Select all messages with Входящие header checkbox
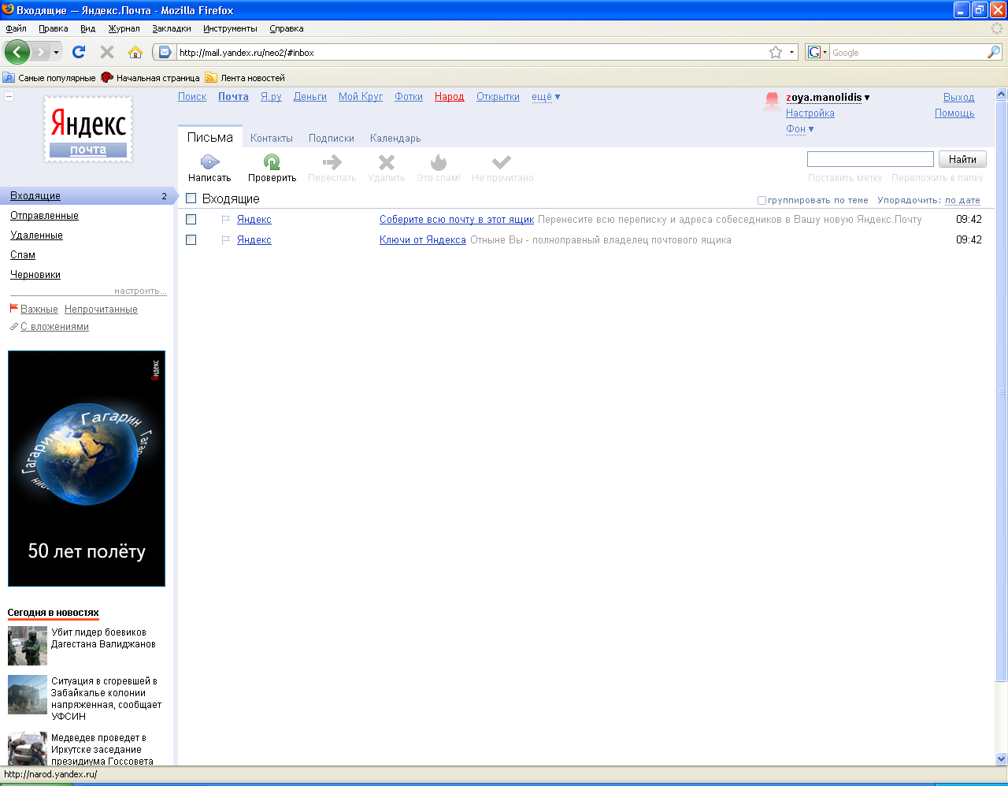 point(191,198)
